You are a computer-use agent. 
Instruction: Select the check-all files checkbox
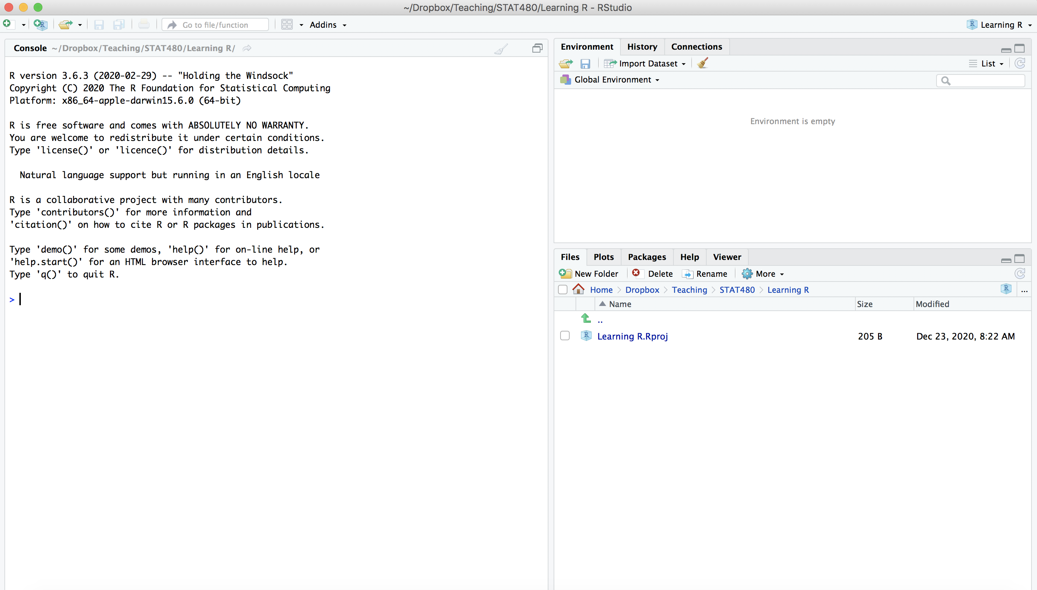563,289
